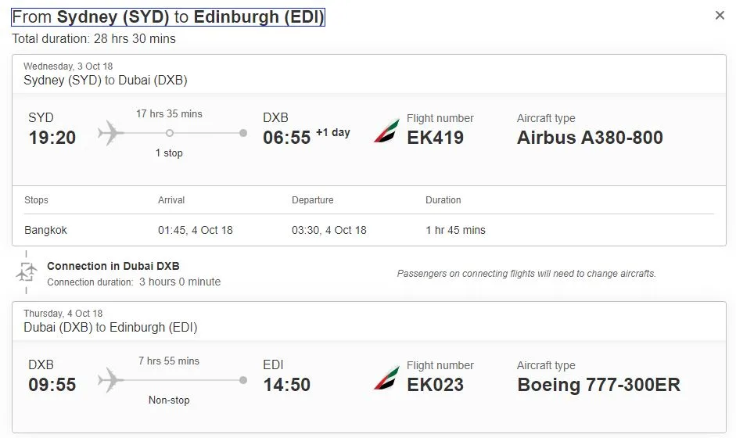This screenshot has width=736, height=438.
Task: Close the flight details popup
Action: tap(720, 16)
